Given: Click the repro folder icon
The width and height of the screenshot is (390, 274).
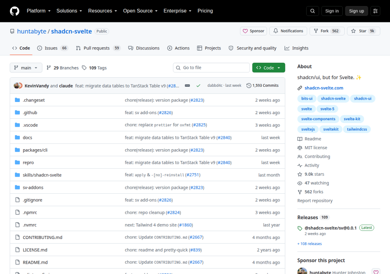Looking at the screenshot, I should pos(18,162).
